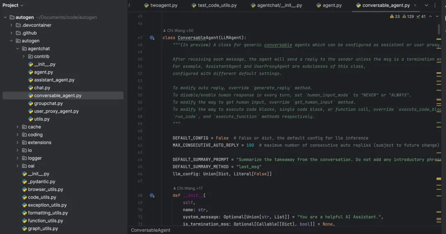Click the Chi Wang +50 author hint
This screenshot has height=234, width=446.
[180, 31]
